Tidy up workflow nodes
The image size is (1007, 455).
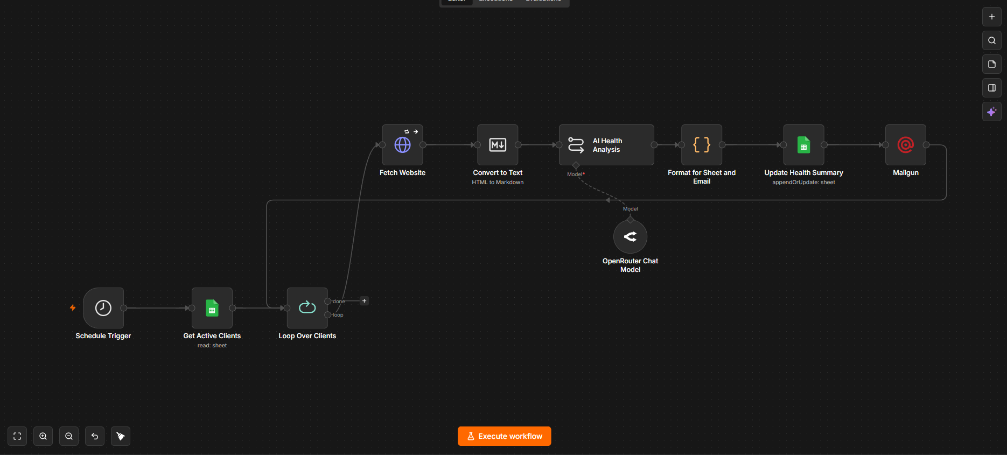click(x=121, y=436)
